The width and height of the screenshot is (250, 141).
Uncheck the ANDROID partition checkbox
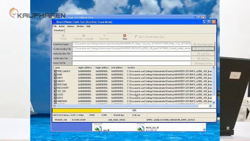(55, 101)
